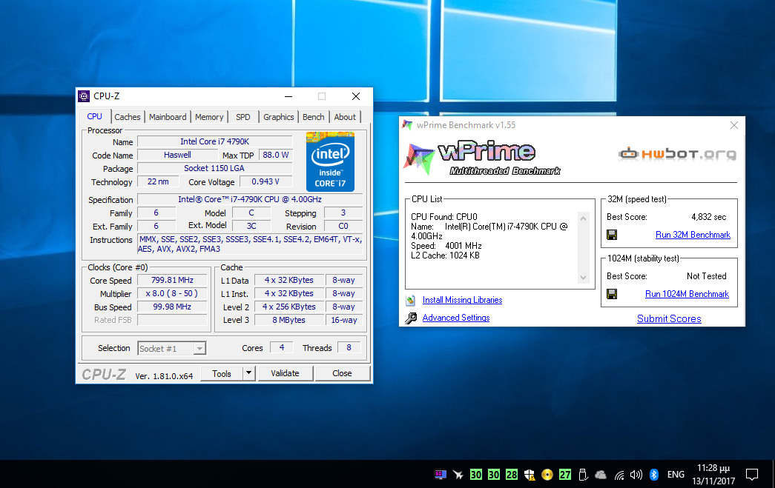775x488 pixels.
Task: Click the Level 3 cache value "8 MBytes"
Action: (289, 320)
